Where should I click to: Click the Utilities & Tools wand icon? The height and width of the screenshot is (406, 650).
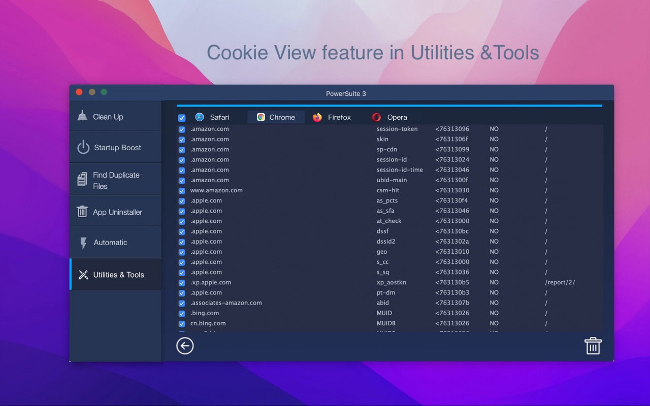coord(83,275)
